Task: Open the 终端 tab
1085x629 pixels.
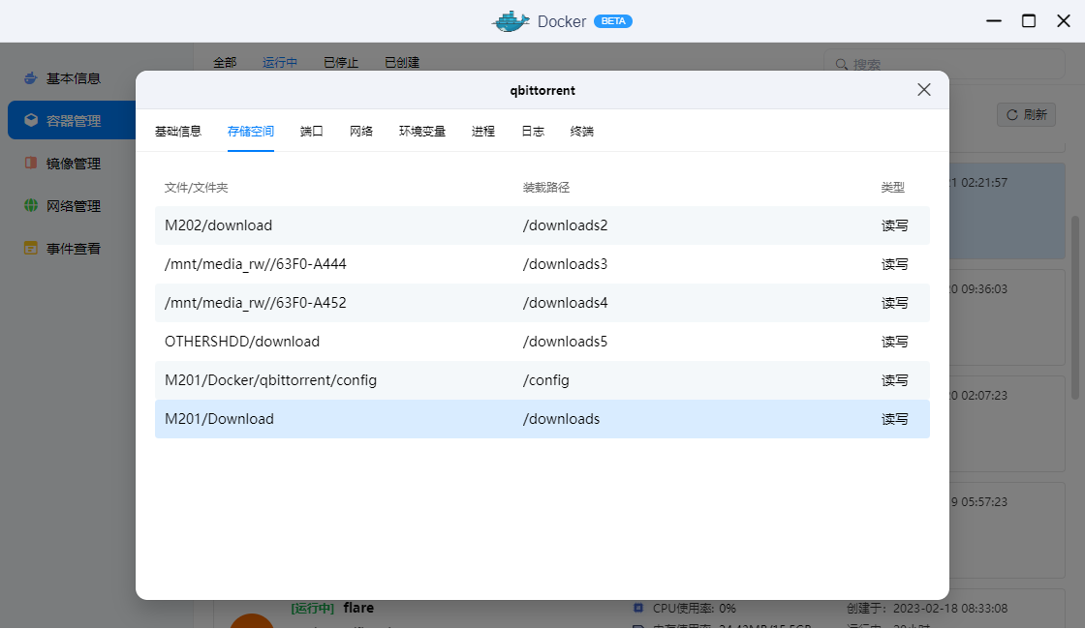Action: point(582,132)
